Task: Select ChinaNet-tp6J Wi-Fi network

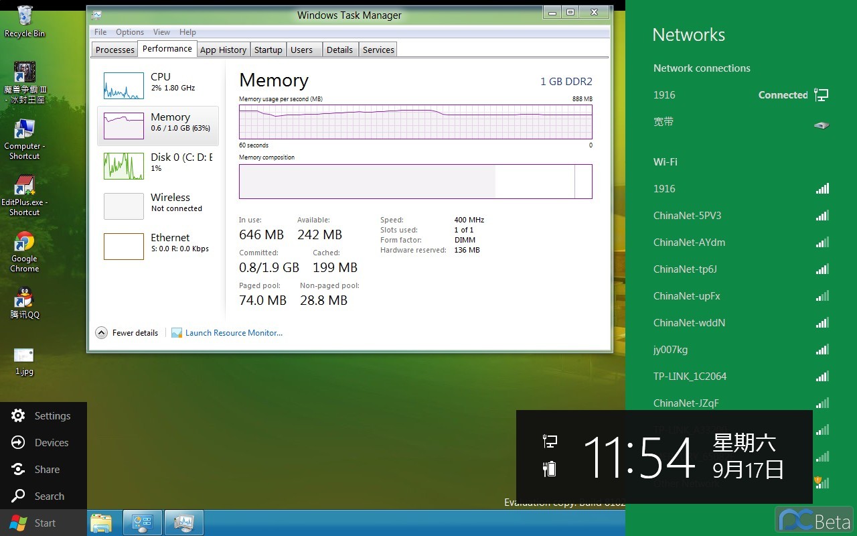Action: [741, 269]
